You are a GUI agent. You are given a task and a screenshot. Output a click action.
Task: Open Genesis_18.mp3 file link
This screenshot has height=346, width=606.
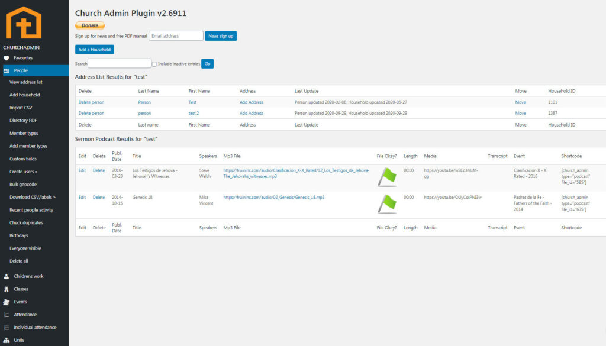(273, 197)
